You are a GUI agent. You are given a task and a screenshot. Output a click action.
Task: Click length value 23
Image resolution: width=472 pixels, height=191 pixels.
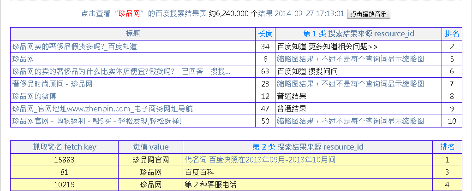(x=265, y=84)
